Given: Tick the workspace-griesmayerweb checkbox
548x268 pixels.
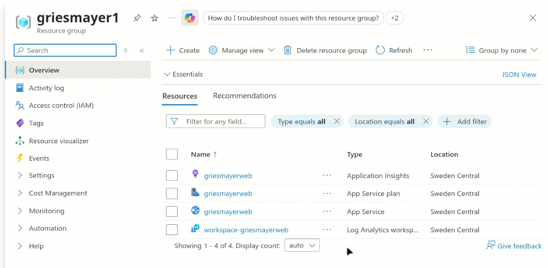Looking at the screenshot, I should pyautogui.click(x=172, y=230).
